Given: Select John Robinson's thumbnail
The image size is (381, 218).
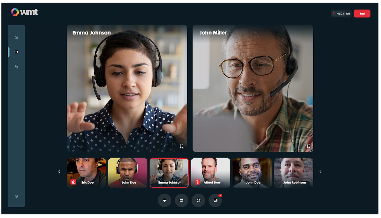Looking at the screenshot, I should click(293, 172).
